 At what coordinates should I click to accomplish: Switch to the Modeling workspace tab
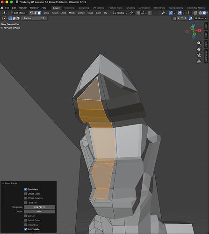[69, 8]
